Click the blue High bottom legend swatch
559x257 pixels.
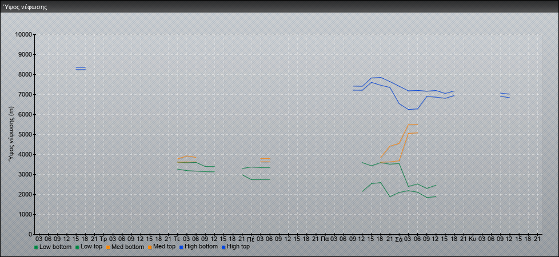click(x=181, y=247)
